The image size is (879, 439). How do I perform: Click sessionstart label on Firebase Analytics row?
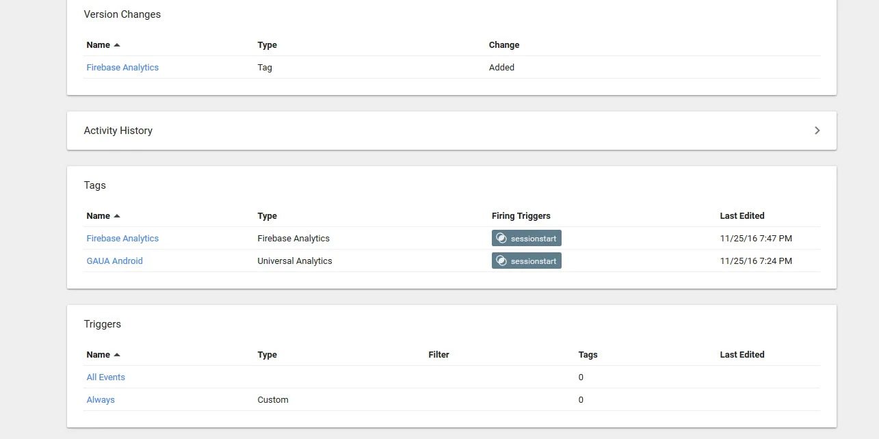click(x=534, y=239)
